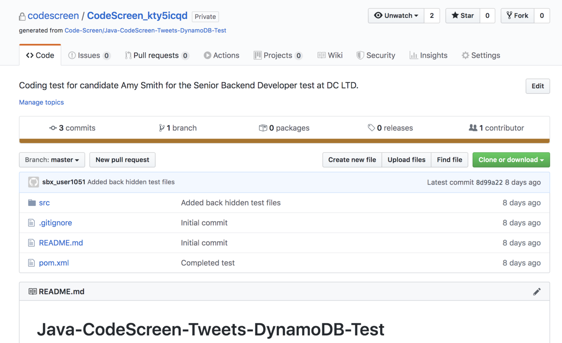Image resolution: width=562 pixels, height=343 pixels.
Task: Open the src folder icon
Action: pos(32,203)
